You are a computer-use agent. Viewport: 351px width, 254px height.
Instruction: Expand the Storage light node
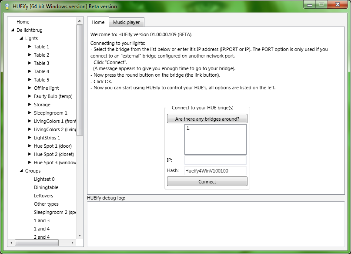coord(30,105)
